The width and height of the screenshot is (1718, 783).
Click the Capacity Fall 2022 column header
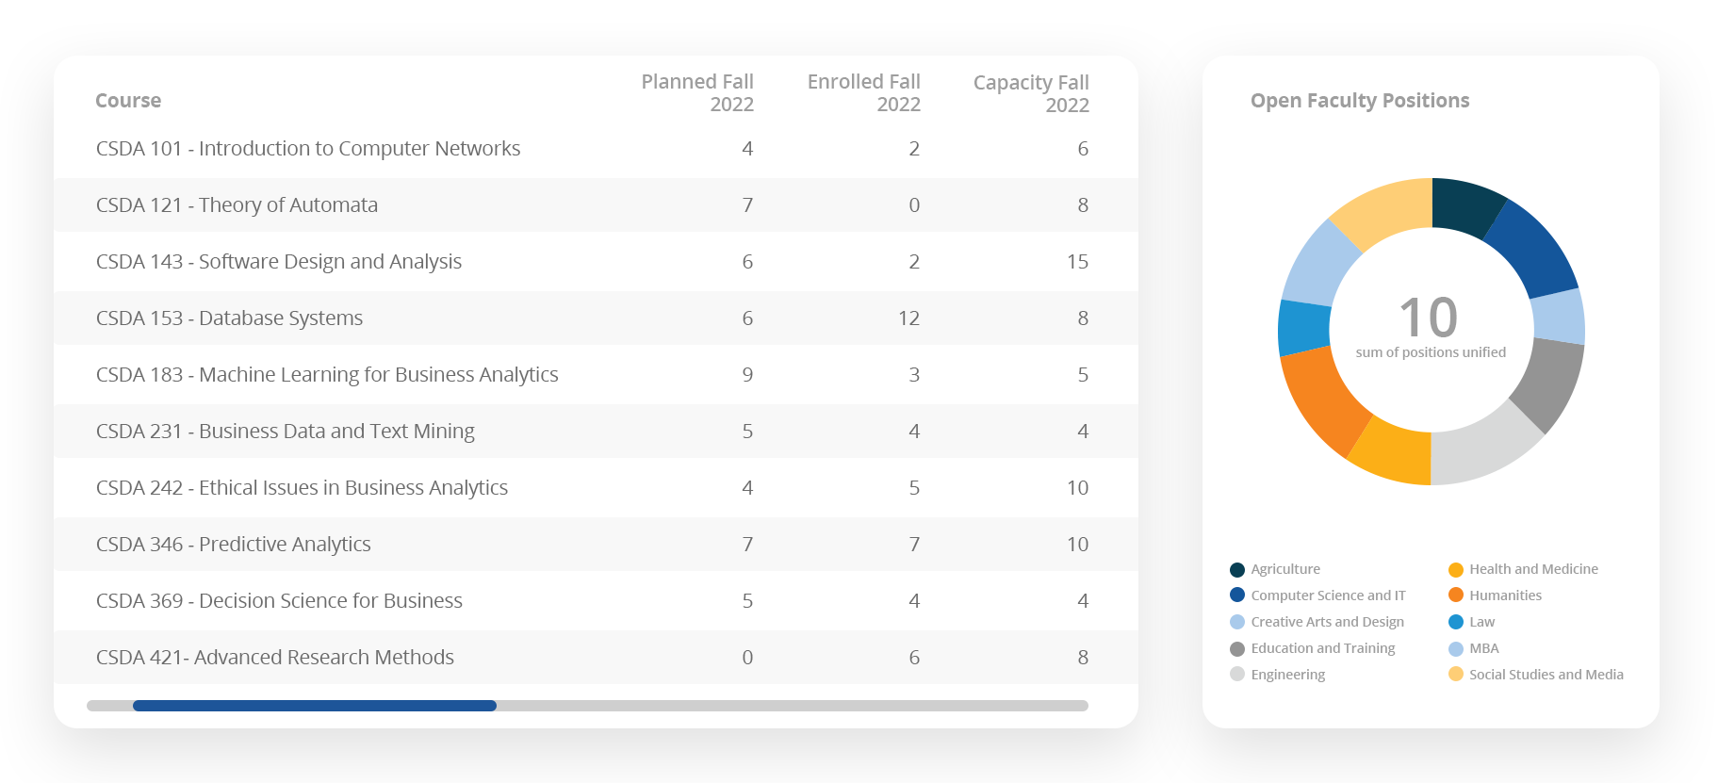[x=1031, y=93]
